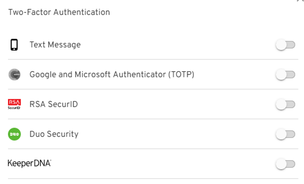Click Google and Microsoft Authenticator (TOTP) label
This screenshot has width=304, height=184.
coord(112,74)
